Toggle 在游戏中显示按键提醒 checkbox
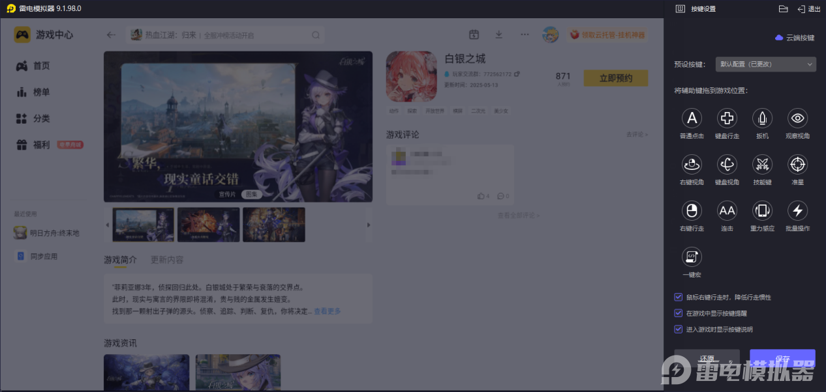This screenshot has height=392, width=826. [679, 313]
